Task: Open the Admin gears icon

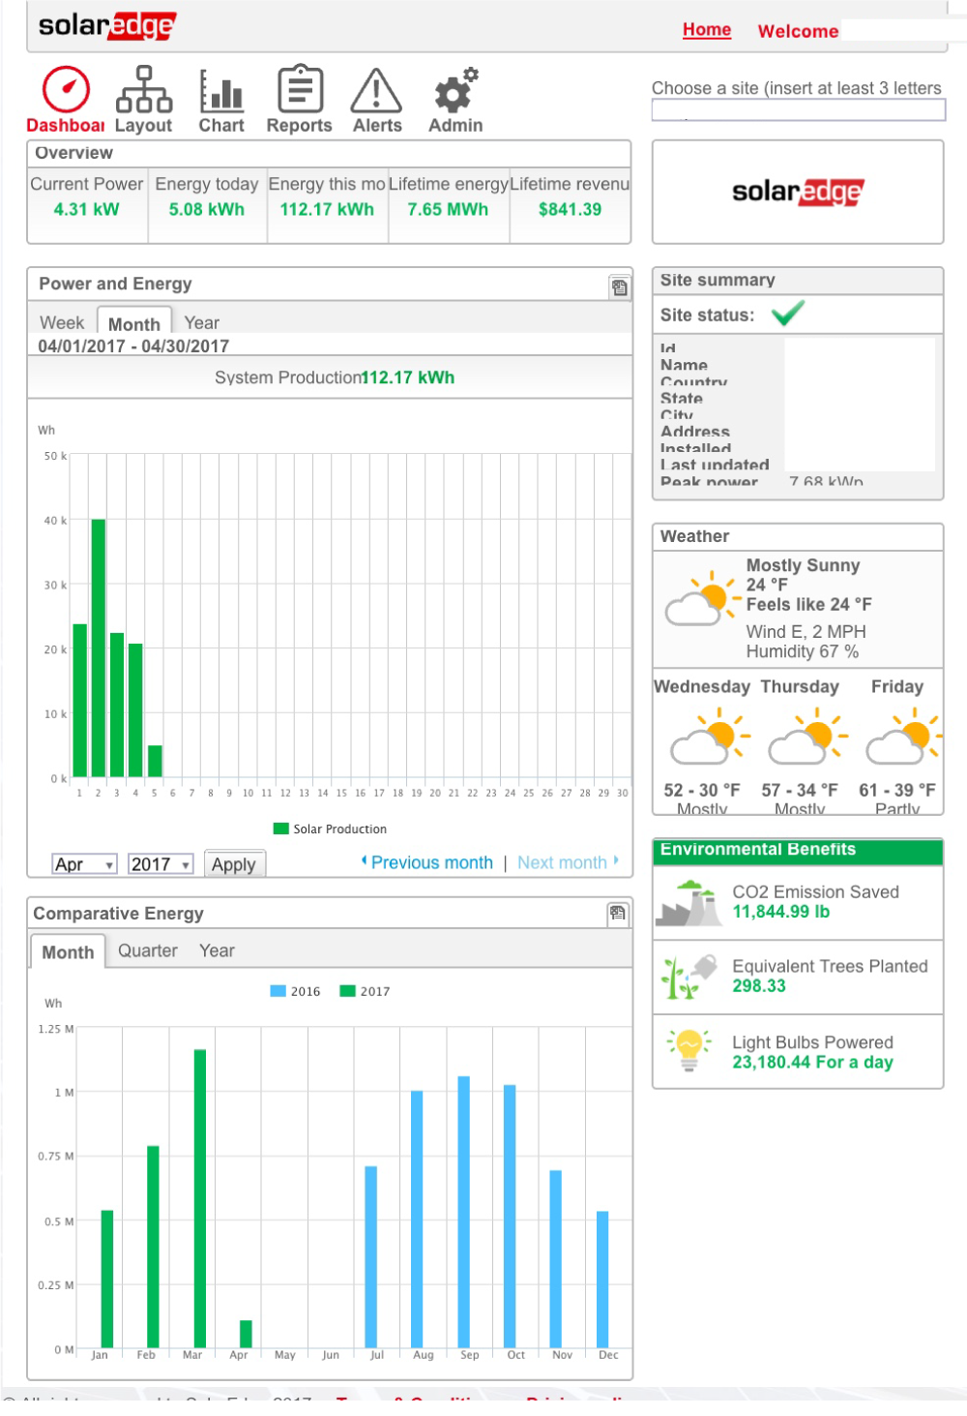Action: point(455,90)
